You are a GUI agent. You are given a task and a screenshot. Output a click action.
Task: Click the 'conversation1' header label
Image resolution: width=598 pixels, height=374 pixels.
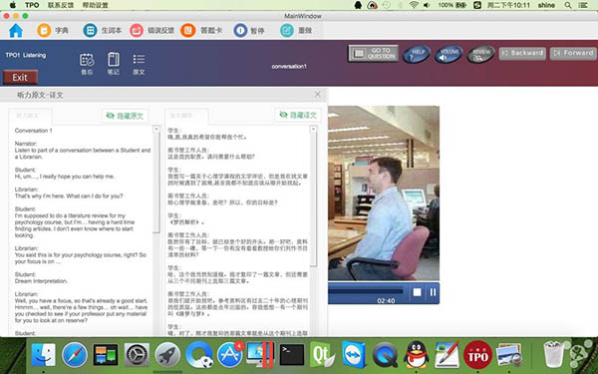(289, 67)
